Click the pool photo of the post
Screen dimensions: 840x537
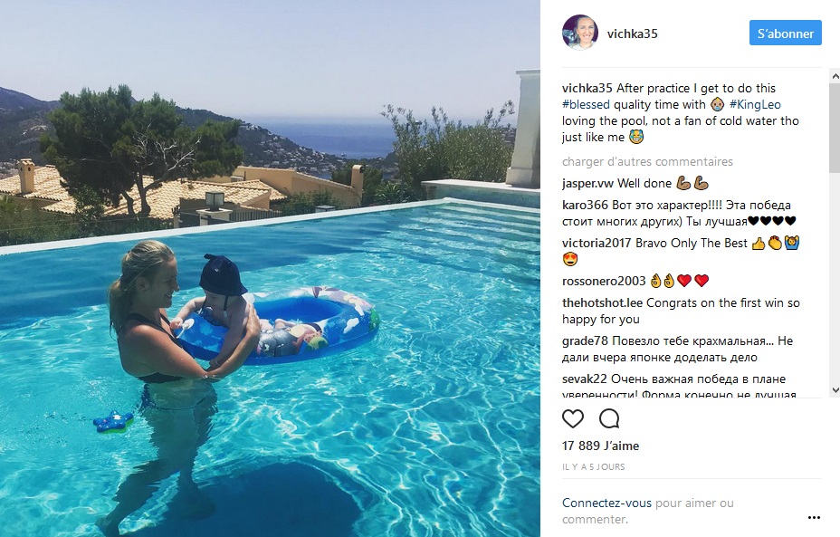(x=270, y=268)
